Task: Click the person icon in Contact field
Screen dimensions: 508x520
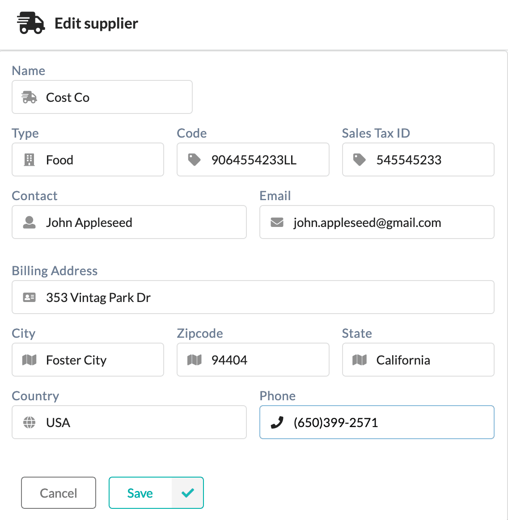Action: click(29, 222)
